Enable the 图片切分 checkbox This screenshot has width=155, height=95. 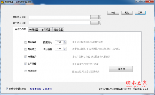click(26, 49)
